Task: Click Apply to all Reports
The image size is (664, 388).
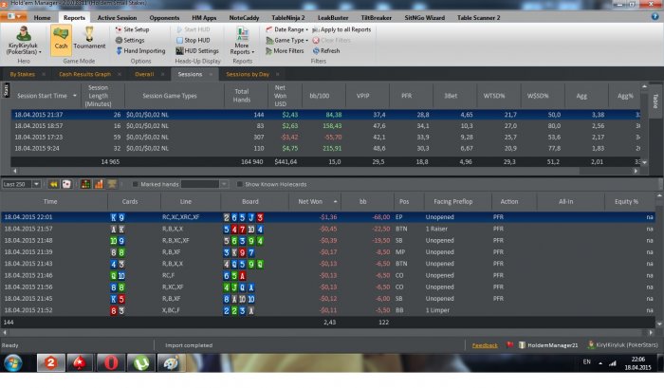Action: (x=341, y=29)
